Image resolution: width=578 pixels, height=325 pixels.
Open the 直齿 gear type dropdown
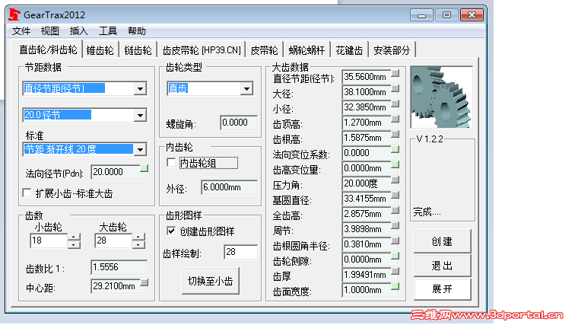(x=246, y=88)
